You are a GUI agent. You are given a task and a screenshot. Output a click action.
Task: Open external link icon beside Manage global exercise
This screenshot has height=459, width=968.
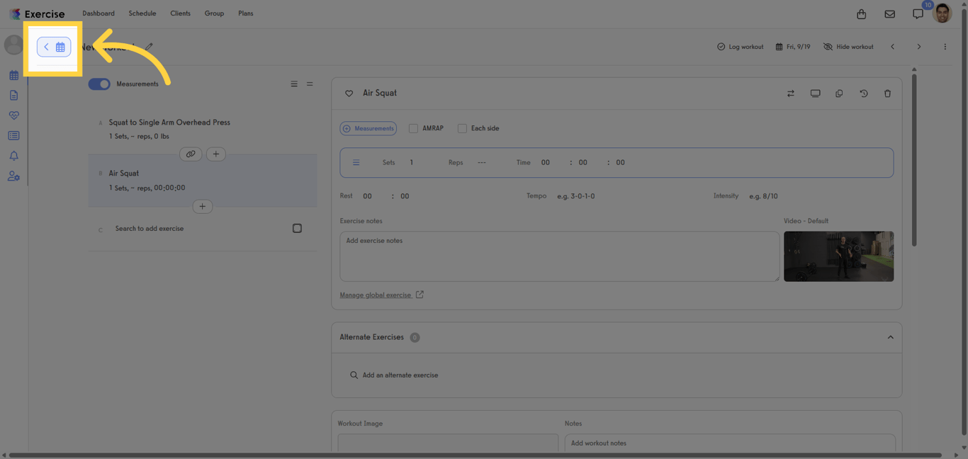tap(420, 295)
